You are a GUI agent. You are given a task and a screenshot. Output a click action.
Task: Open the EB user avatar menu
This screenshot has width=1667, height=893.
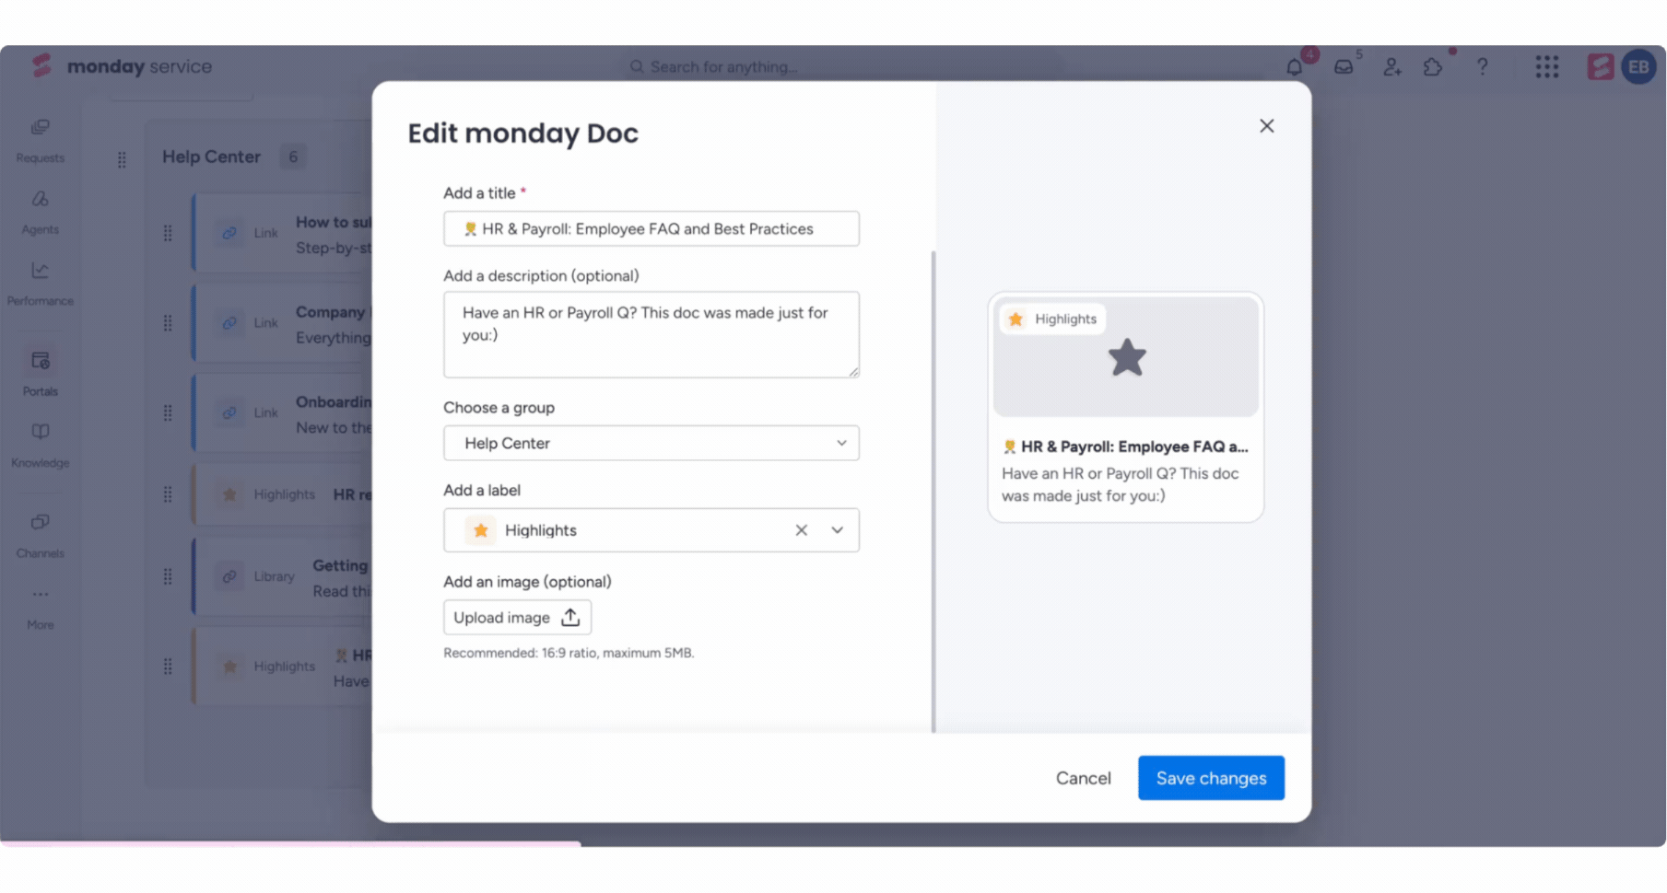(x=1638, y=66)
